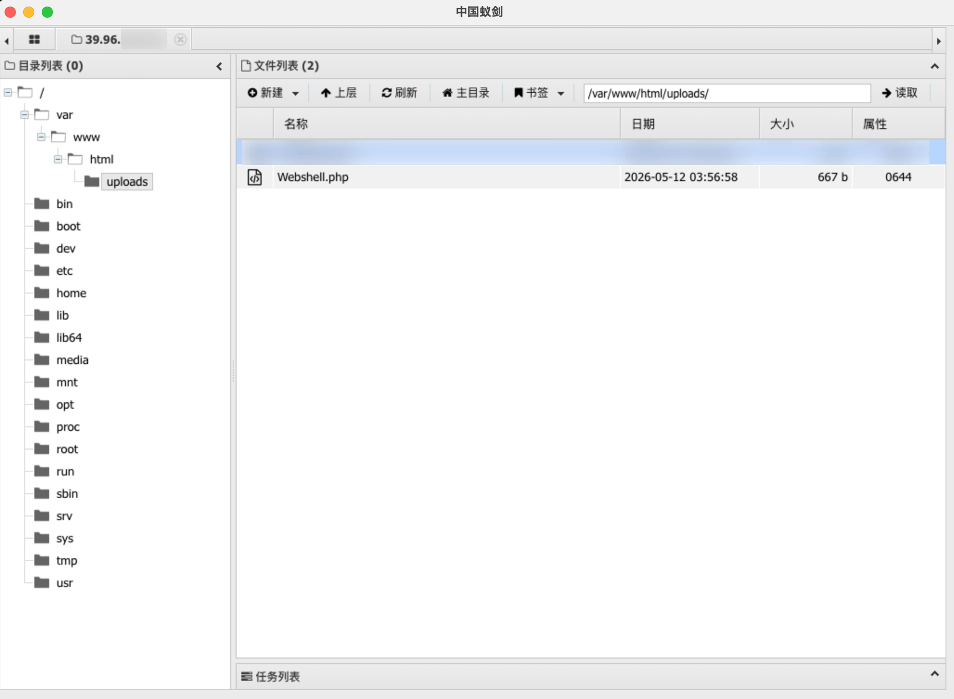Image resolution: width=954 pixels, height=699 pixels.
Task: Click the Webshell.php PHP file icon
Action: tap(255, 177)
